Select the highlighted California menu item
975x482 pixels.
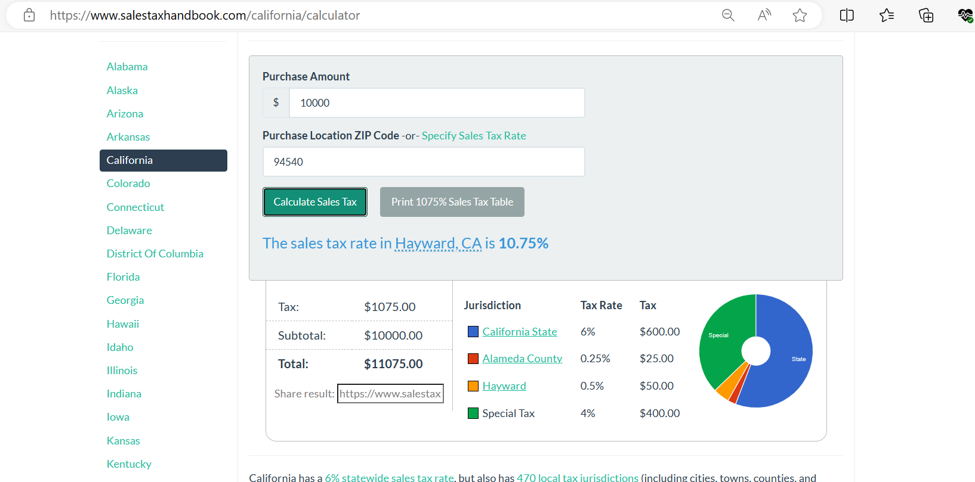[163, 160]
